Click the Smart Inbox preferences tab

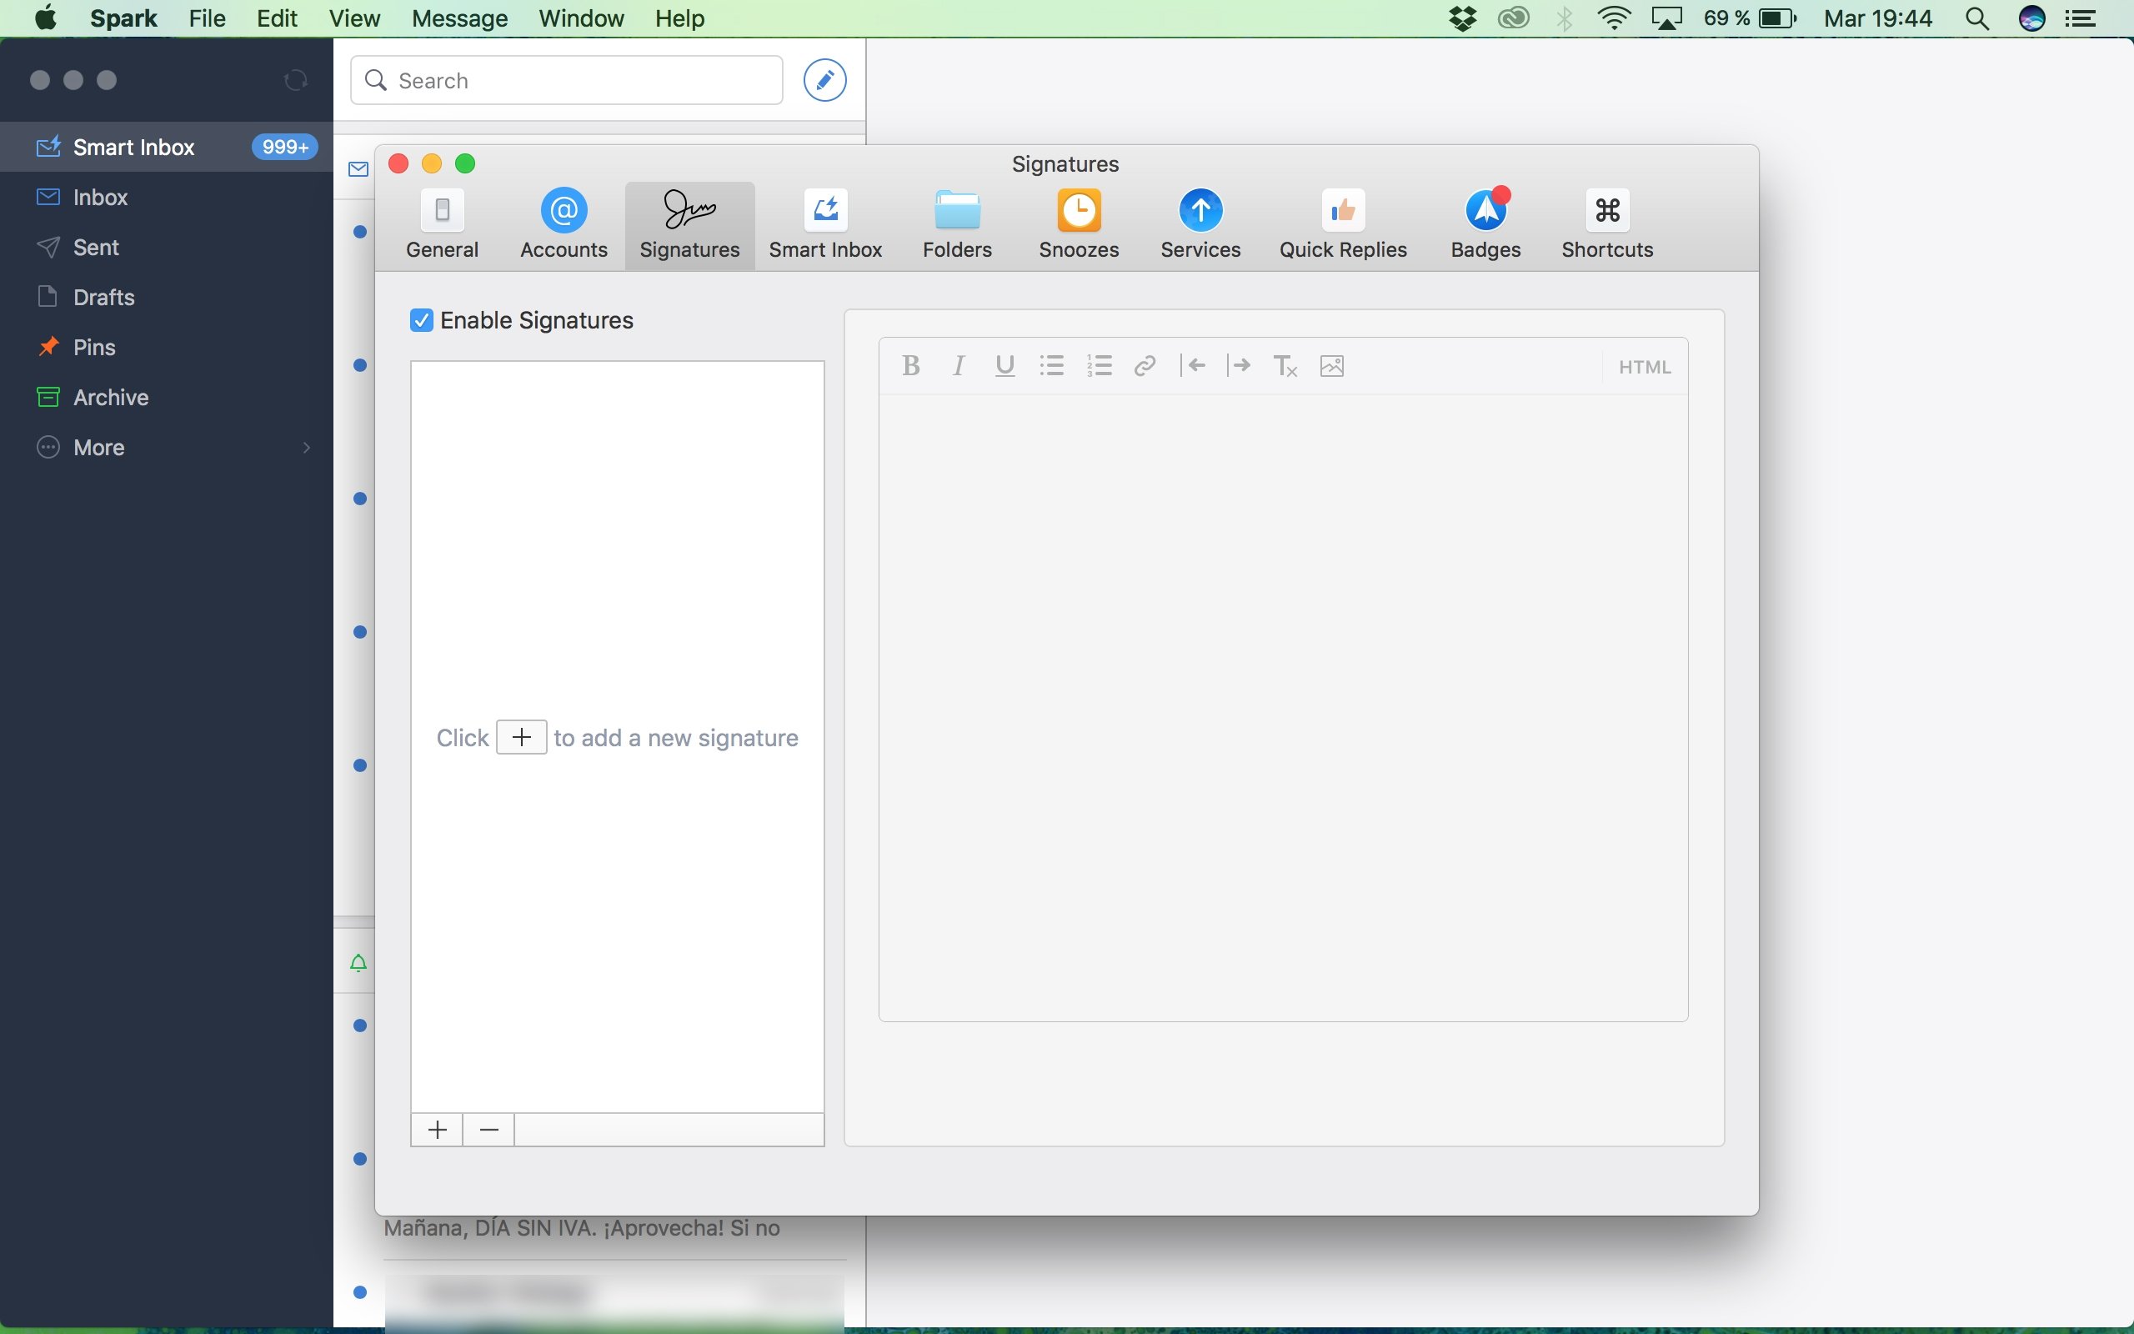pos(825,223)
